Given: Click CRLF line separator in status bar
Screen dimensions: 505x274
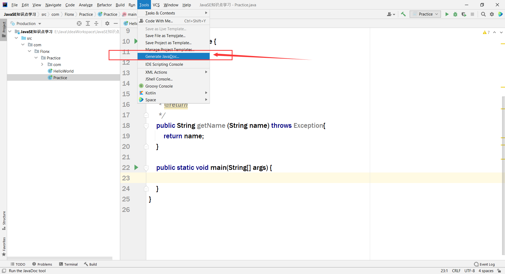Looking at the screenshot, I should [456, 271].
